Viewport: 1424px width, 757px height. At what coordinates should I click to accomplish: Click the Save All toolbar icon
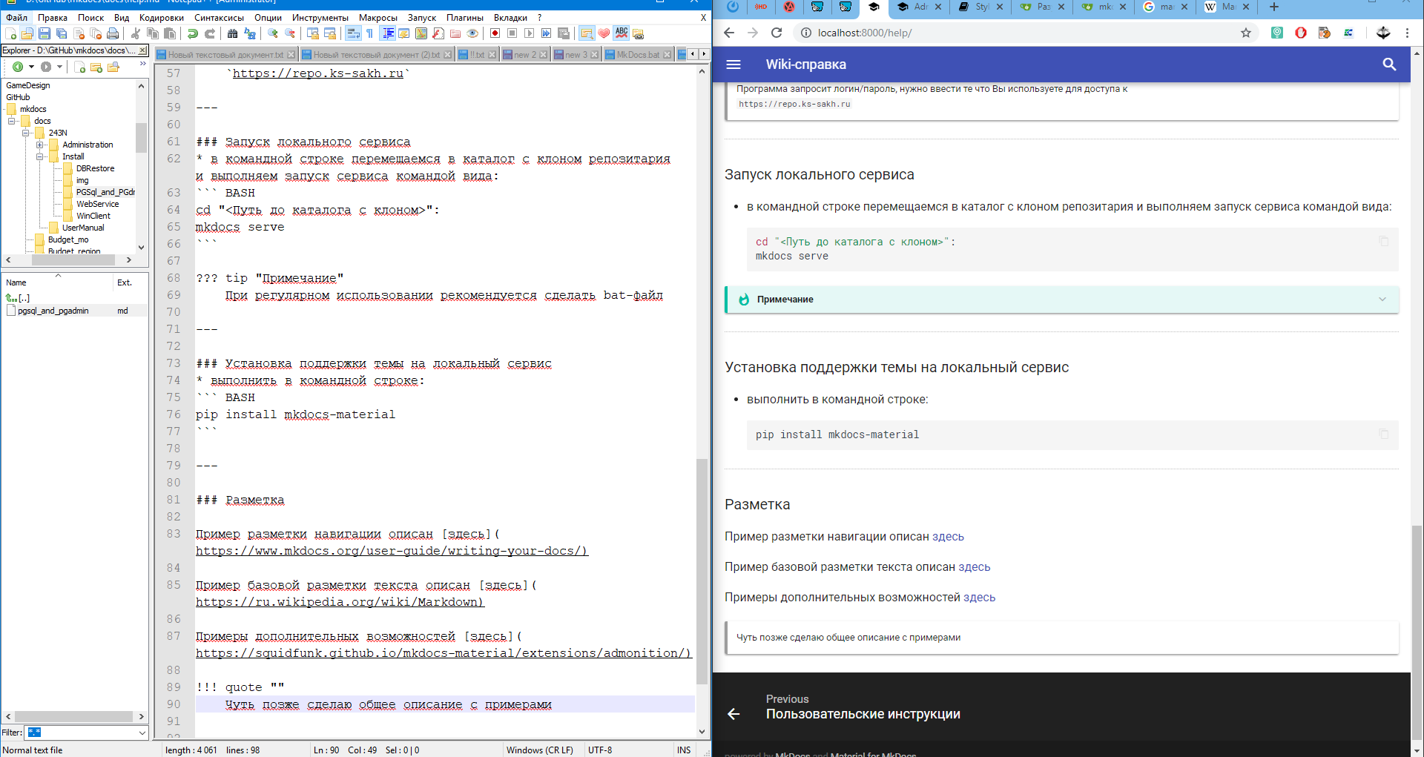click(62, 33)
